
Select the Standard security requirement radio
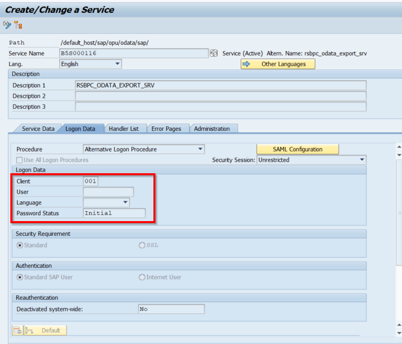pyautogui.click(x=20, y=245)
